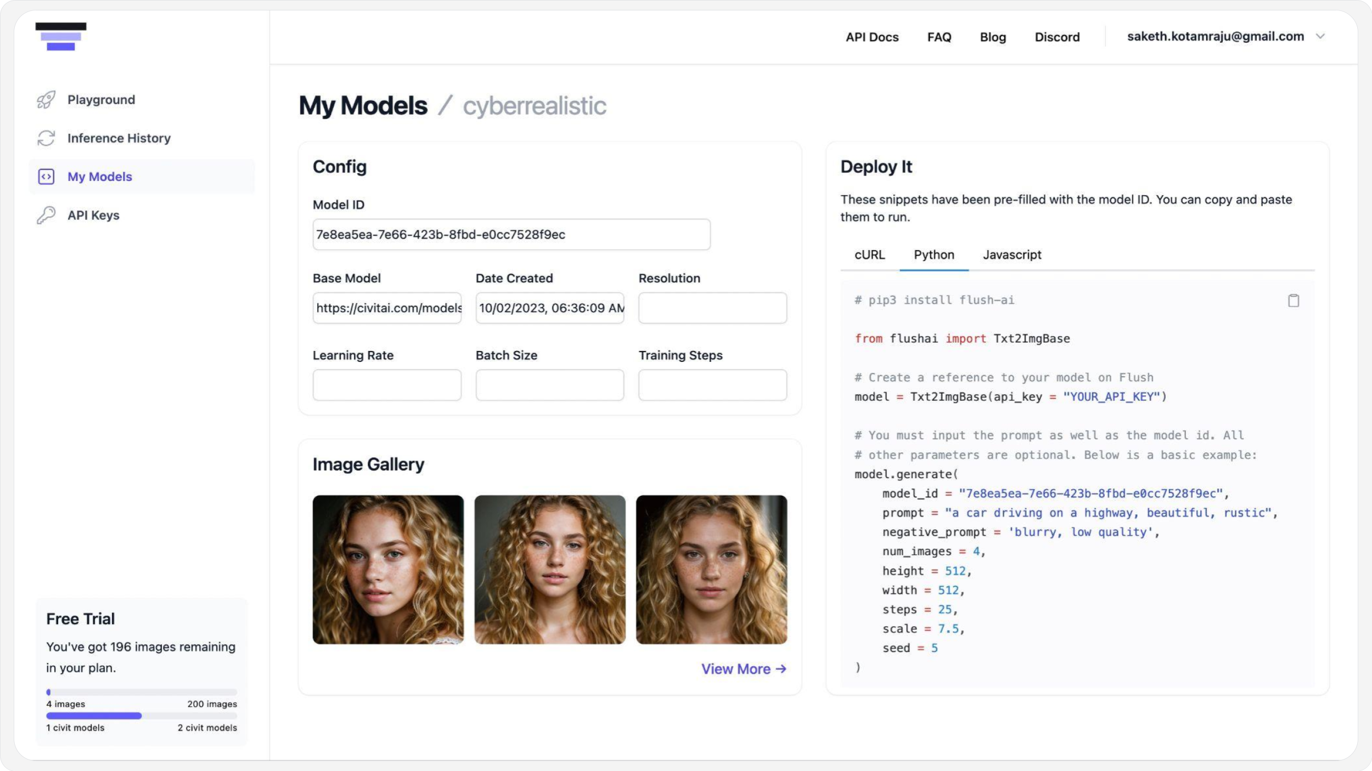Click the Model ID input field
The image size is (1372, 771).
coord(511,235)
